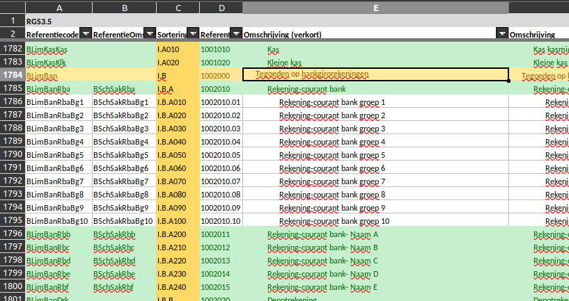The height and width of the screenshot is (301, 569).
Task: Select the highlighted column E header
Action: [375, 8]
